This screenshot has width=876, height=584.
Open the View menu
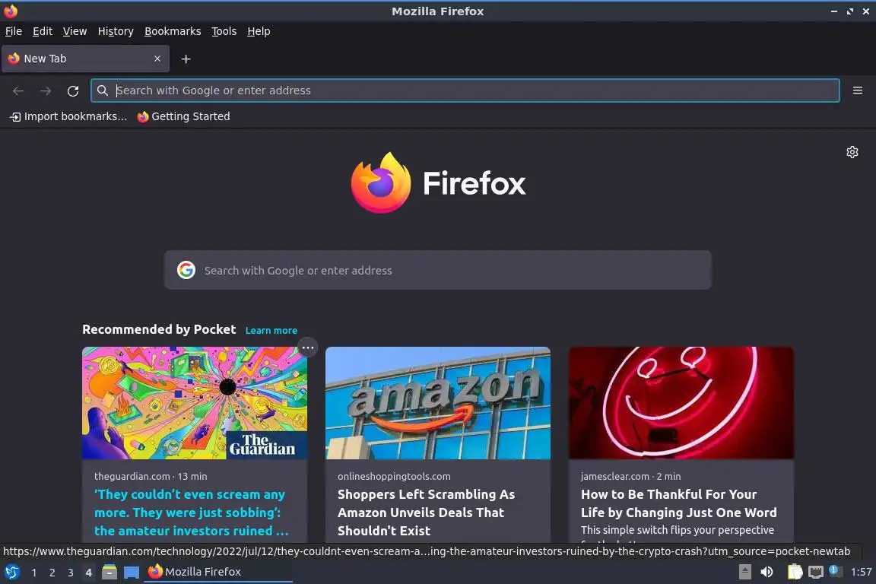(x=75, y=31)
